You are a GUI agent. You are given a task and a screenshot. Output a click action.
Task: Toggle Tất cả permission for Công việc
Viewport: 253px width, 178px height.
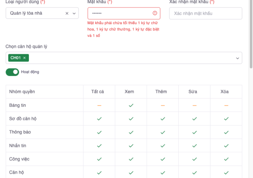coord(99,159)
